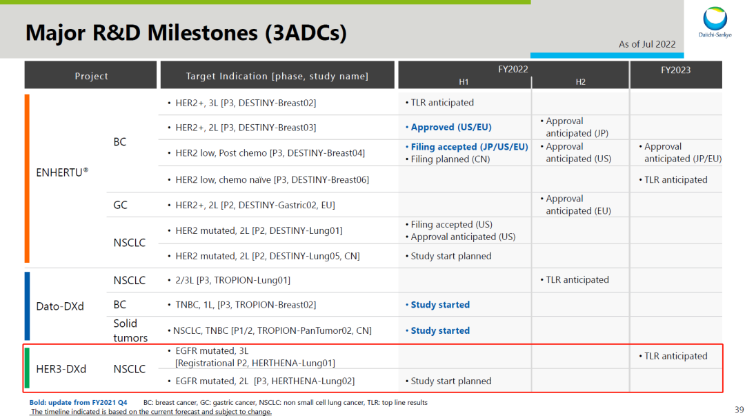Click the 'As of Jul 2022' date text
The height and width of the screenshot is (418, 745).
click(646, 44)
